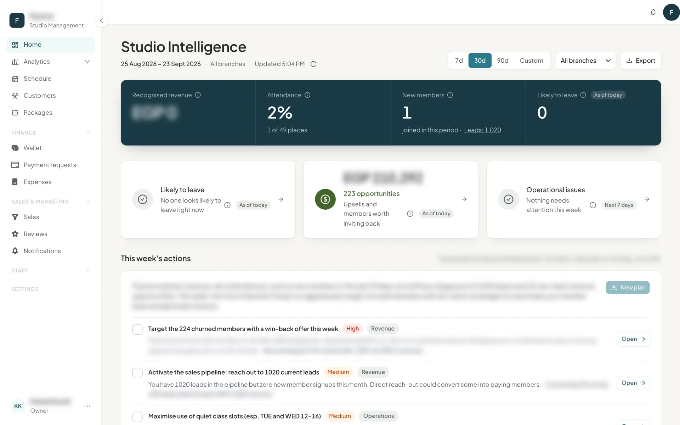Click the info icon on the 223 opportunities card
The image size is (680, 425).
[x=410, y=214]
